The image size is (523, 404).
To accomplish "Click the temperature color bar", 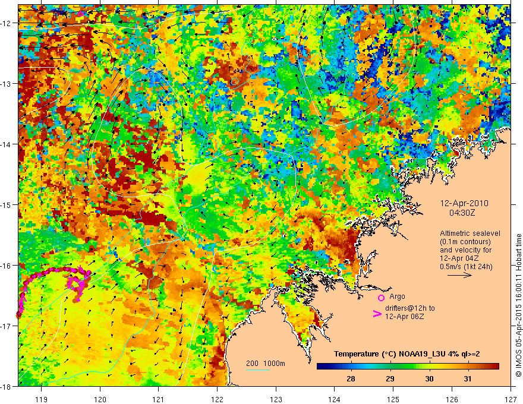I will pos(408,367).
